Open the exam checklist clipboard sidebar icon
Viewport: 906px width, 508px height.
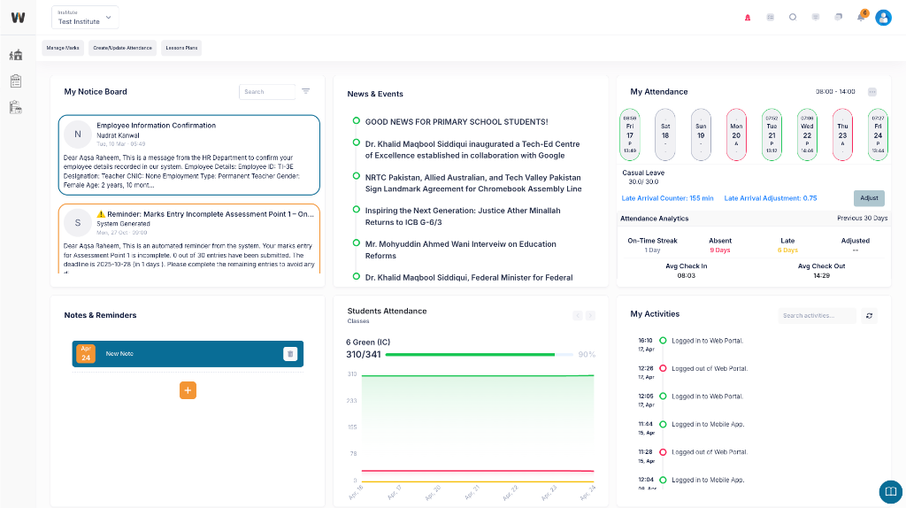[16, 81]
